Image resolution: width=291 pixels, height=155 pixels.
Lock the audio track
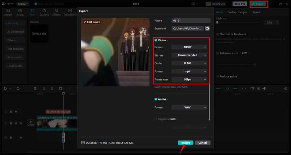point(11,138)
